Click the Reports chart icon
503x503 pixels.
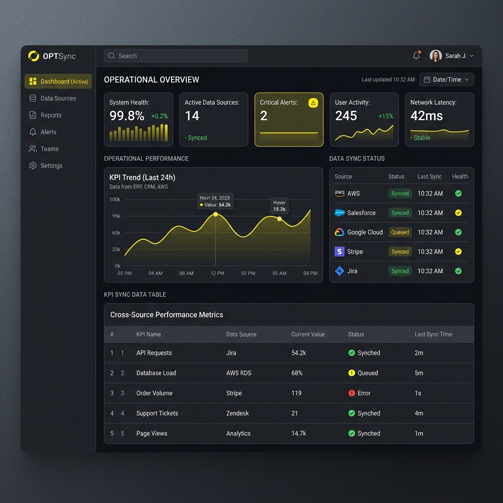[33, 115]
